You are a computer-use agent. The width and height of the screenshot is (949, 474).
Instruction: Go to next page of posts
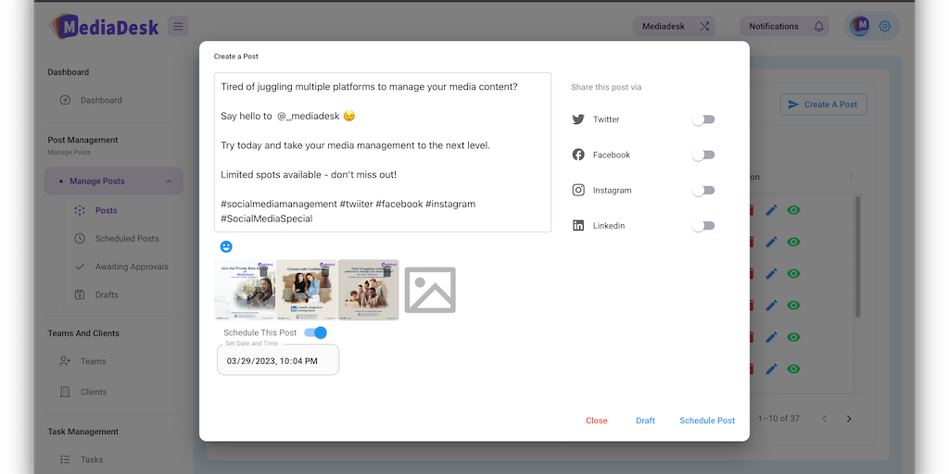point(849,418)
